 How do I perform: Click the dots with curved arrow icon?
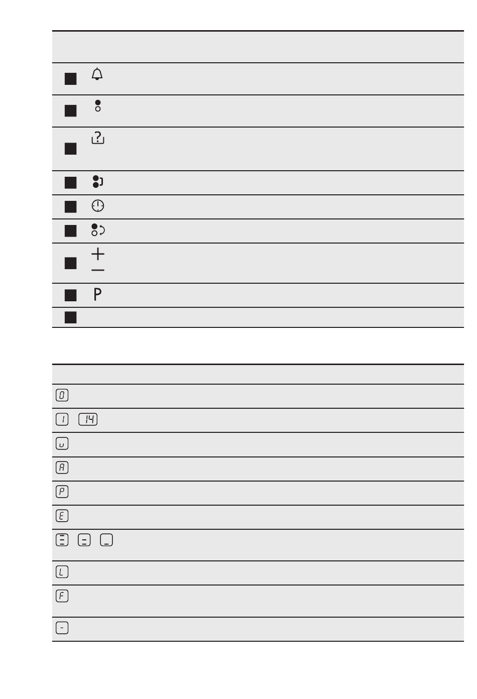[98, 230]
